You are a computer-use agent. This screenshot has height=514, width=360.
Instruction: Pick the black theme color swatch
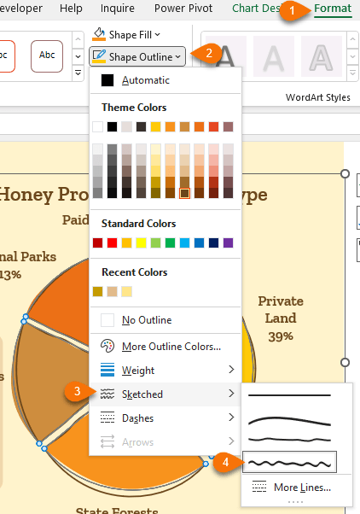click(x=112, y=126)
